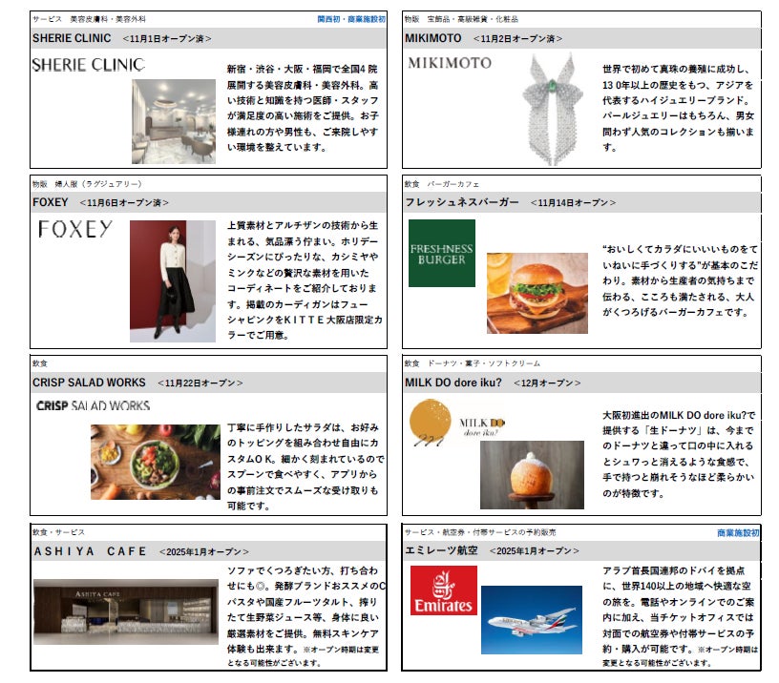Click the MILK DO description paragraph

679,454
